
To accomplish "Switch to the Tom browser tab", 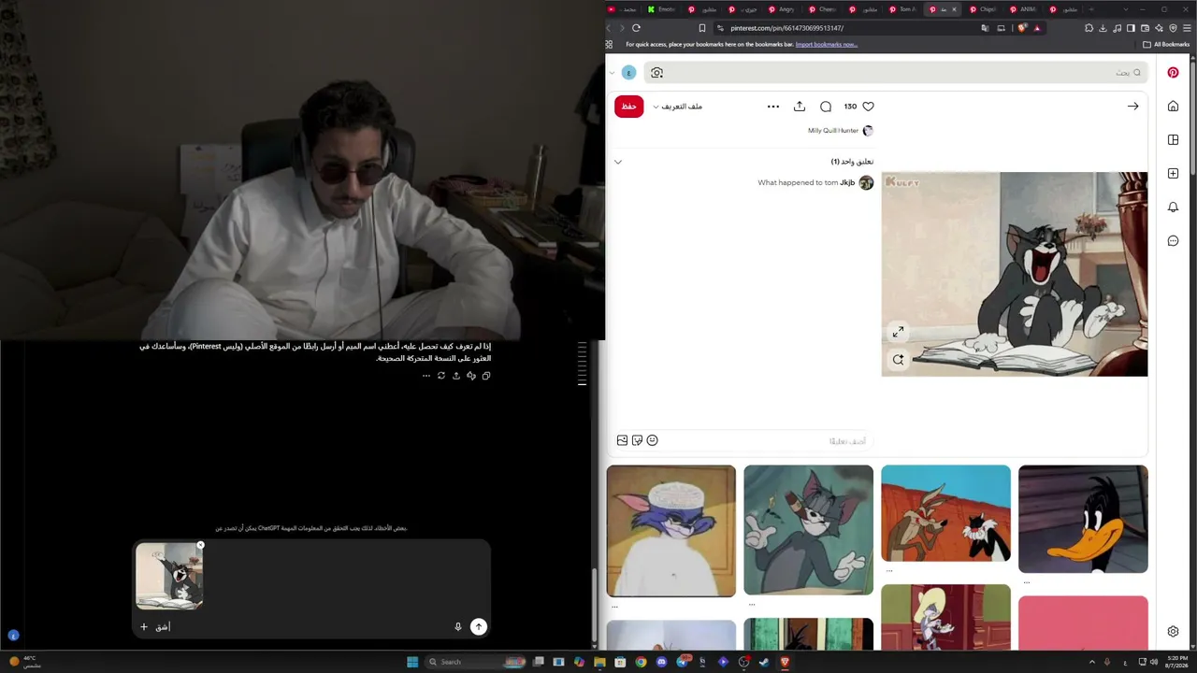I will 902,9.
